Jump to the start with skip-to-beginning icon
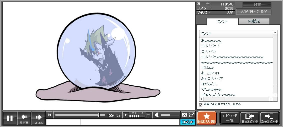This screenshot has height=127, width=283. pos(50,115)
